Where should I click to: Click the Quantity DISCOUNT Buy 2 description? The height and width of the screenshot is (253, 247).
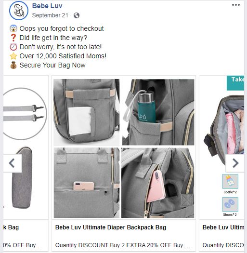pyautogui.click(x=122, y=245)
